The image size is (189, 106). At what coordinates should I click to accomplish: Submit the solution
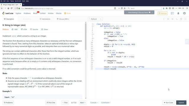[x=181, y=103]
